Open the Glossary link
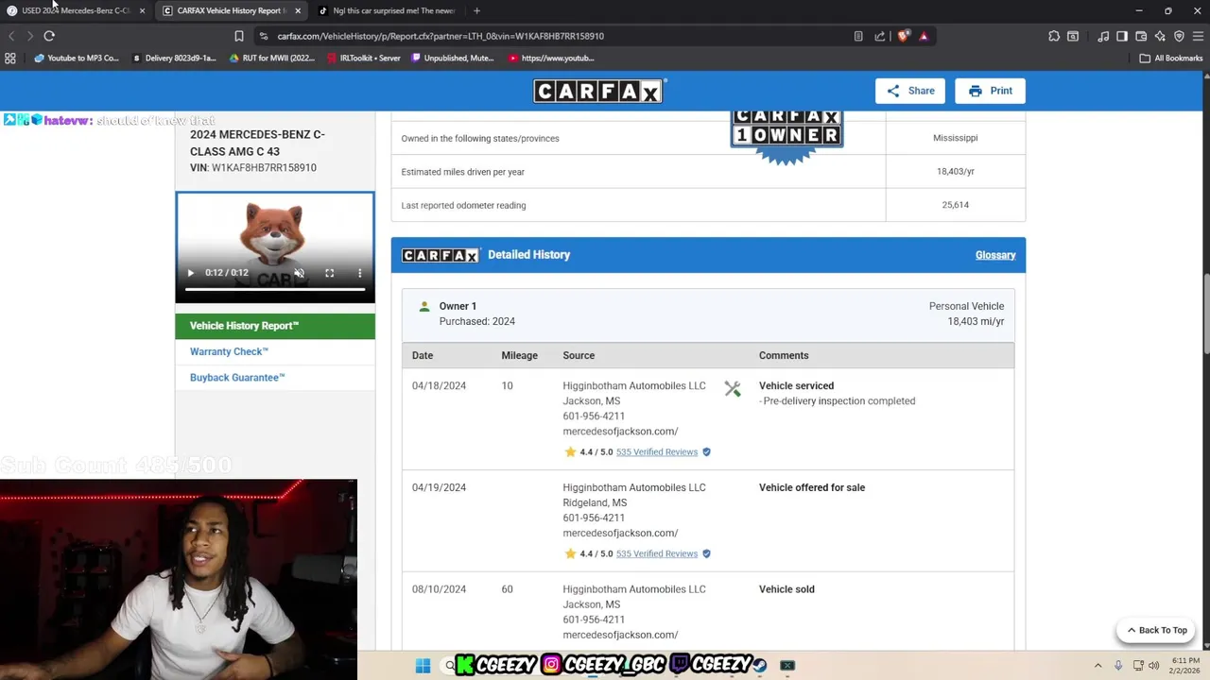Viewport: 1210px width, 680px height. [x=995, y=255]
